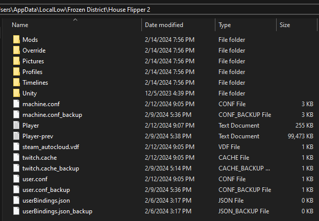Select the Timelines folder icon
Viewport: 319px width, 221px height.
pyautogui.click(x=16, y=83)
